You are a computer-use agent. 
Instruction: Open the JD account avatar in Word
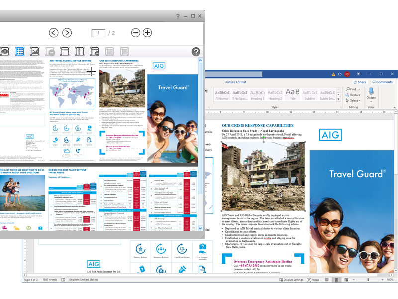347,74
